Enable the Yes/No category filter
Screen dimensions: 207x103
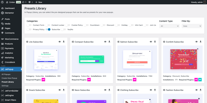pyautogui.click(x=63, y=30)
